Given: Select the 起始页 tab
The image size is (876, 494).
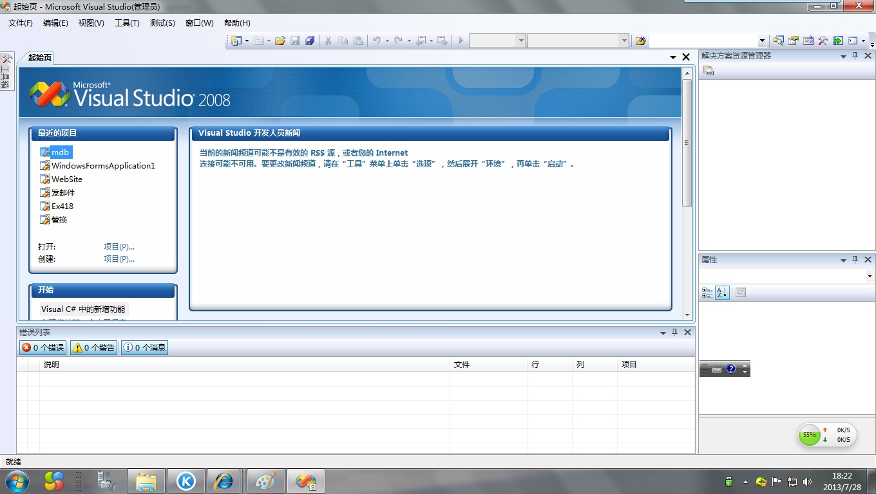Looking at the screenshot, I should coord(39,57).
